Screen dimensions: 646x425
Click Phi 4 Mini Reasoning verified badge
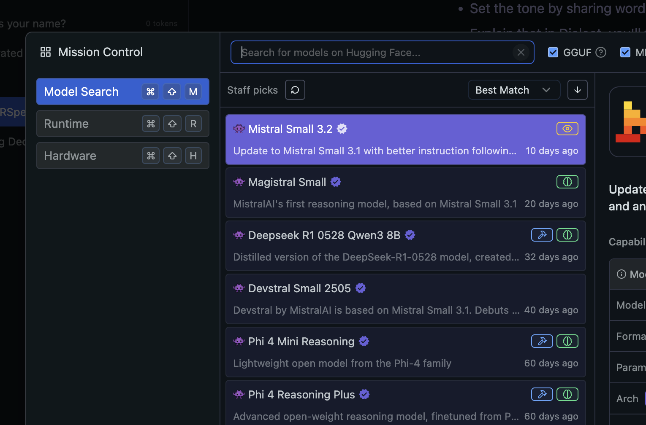pyautogui.click(x=364, y=341)
